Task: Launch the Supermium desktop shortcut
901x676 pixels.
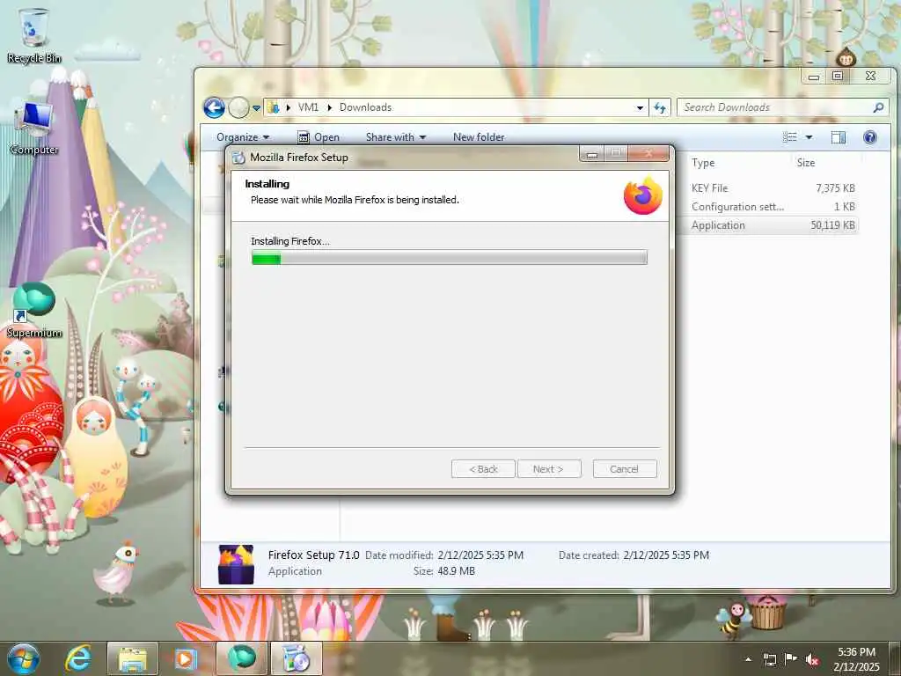Action: [33, 311]
